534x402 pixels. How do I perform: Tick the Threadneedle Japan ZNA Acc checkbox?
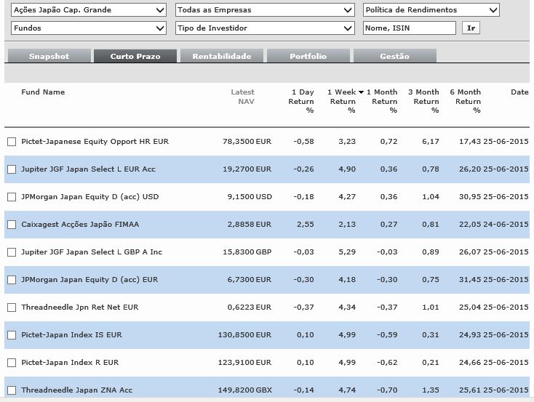[x=12, y=390]
